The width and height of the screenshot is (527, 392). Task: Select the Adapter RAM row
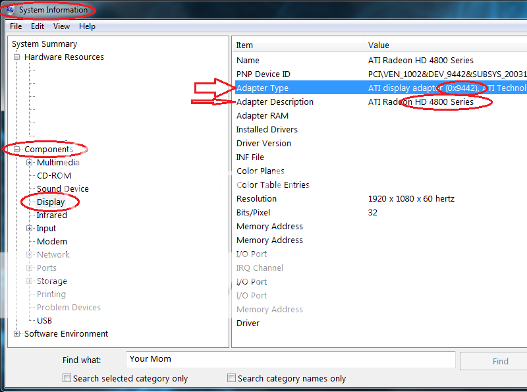tap(380, 116)
